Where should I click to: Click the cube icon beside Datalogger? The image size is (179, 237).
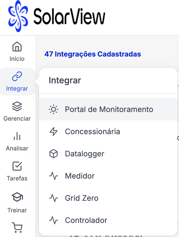[54, 154]
